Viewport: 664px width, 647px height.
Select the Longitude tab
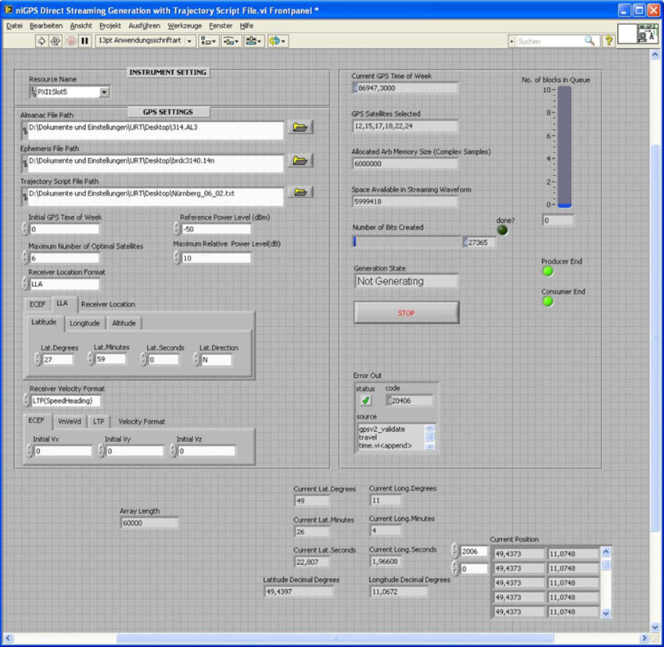click(84, 322)
